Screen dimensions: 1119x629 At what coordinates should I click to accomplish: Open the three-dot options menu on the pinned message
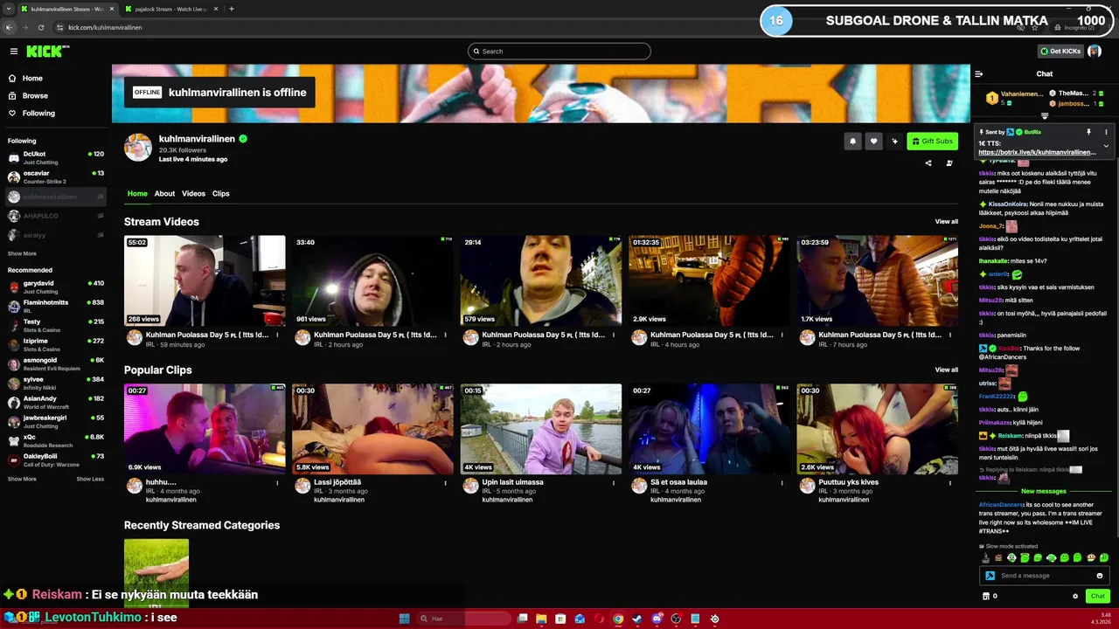1106,132
